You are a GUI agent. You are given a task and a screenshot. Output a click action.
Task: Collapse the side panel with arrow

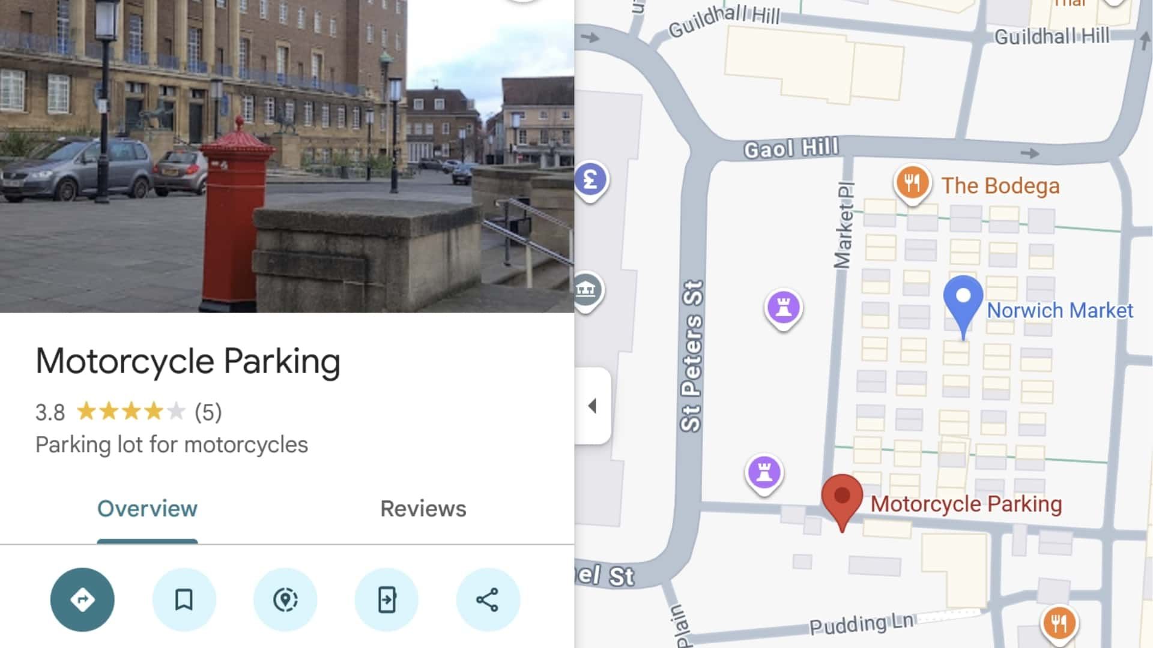point(593,406)
